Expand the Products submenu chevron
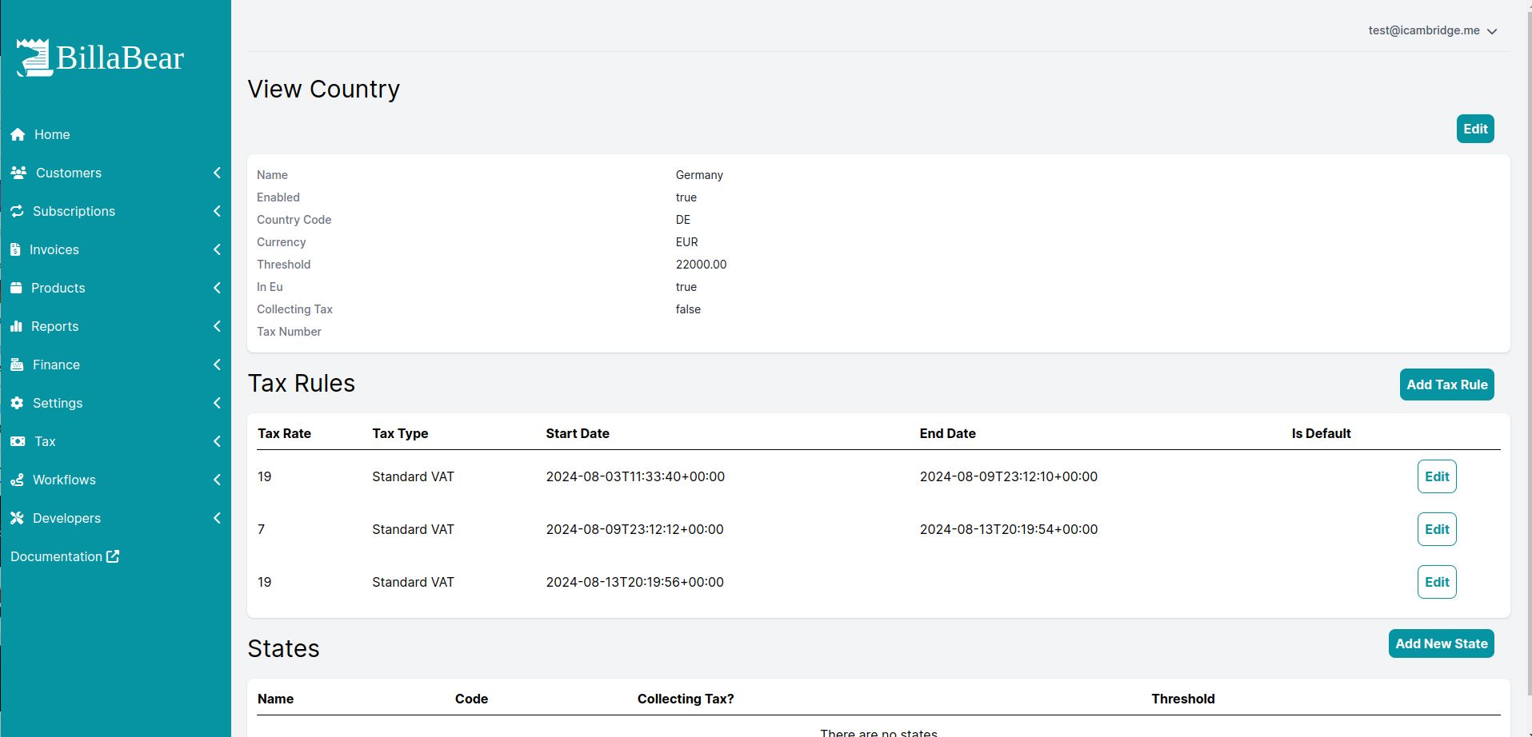 217,288
